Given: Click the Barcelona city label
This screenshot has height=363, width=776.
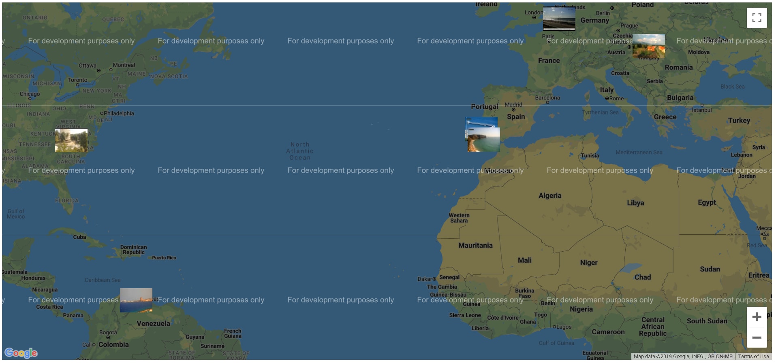Looking at the screenshot, I should point(547,98).
